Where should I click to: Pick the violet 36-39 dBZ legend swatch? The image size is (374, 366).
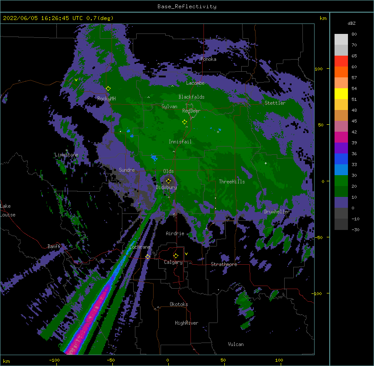click(x=341, y=148)
